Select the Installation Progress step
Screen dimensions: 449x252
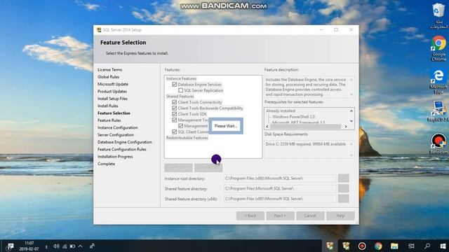115,157
